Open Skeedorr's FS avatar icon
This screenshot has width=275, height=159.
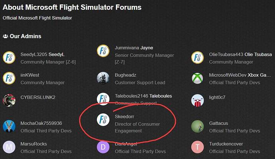103,120
